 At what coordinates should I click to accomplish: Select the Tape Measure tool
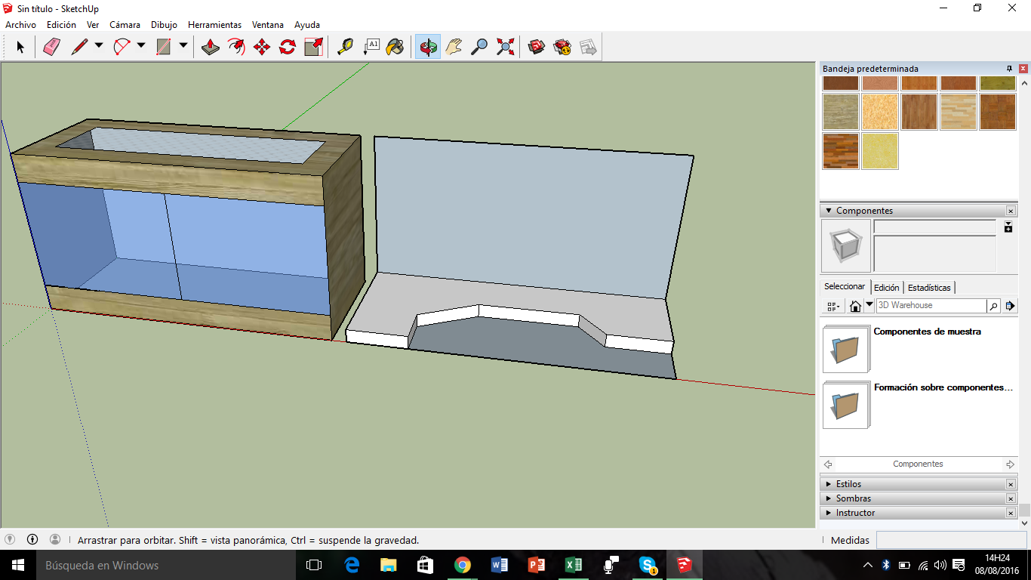[x=344, y=47]
